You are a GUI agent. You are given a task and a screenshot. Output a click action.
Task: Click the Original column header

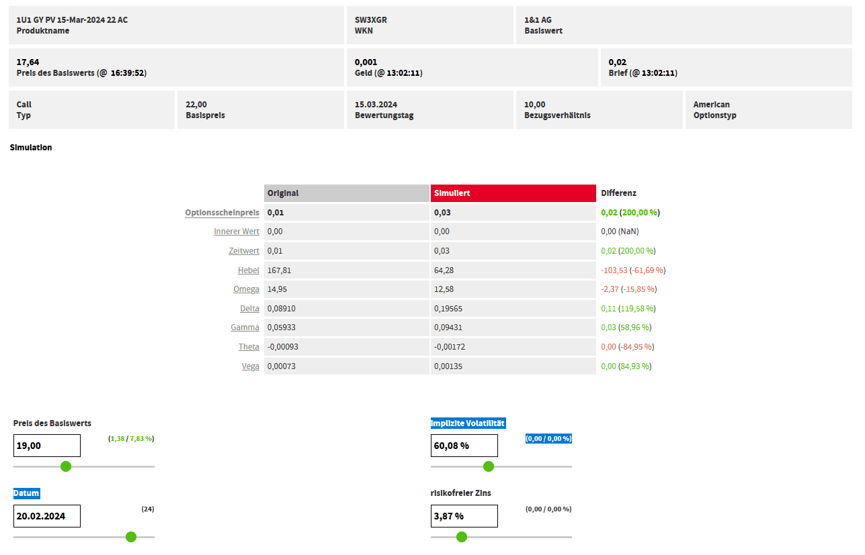pos(346,193)
